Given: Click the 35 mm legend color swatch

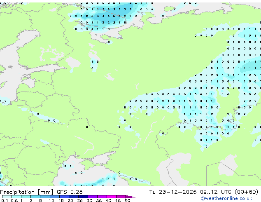Looking at the screenshot, I should coord(102,197).
